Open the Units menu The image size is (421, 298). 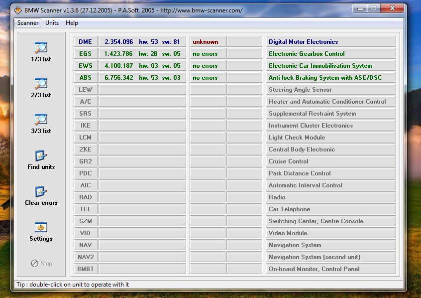click(x=52, y=23)
